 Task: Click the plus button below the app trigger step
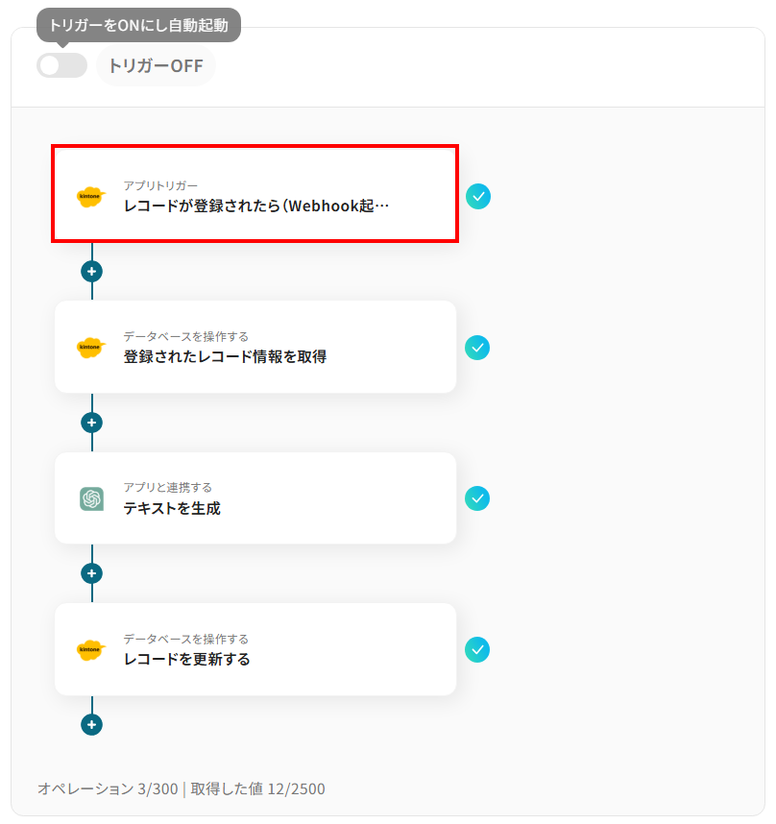coord(91,272)
